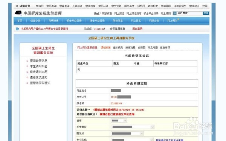Click the magnifier icon beside 站内搜索
Screen dimensions: 226x141
(x=174, y=13)
